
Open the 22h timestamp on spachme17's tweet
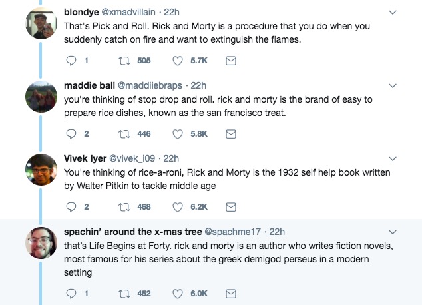coord(276,232)
